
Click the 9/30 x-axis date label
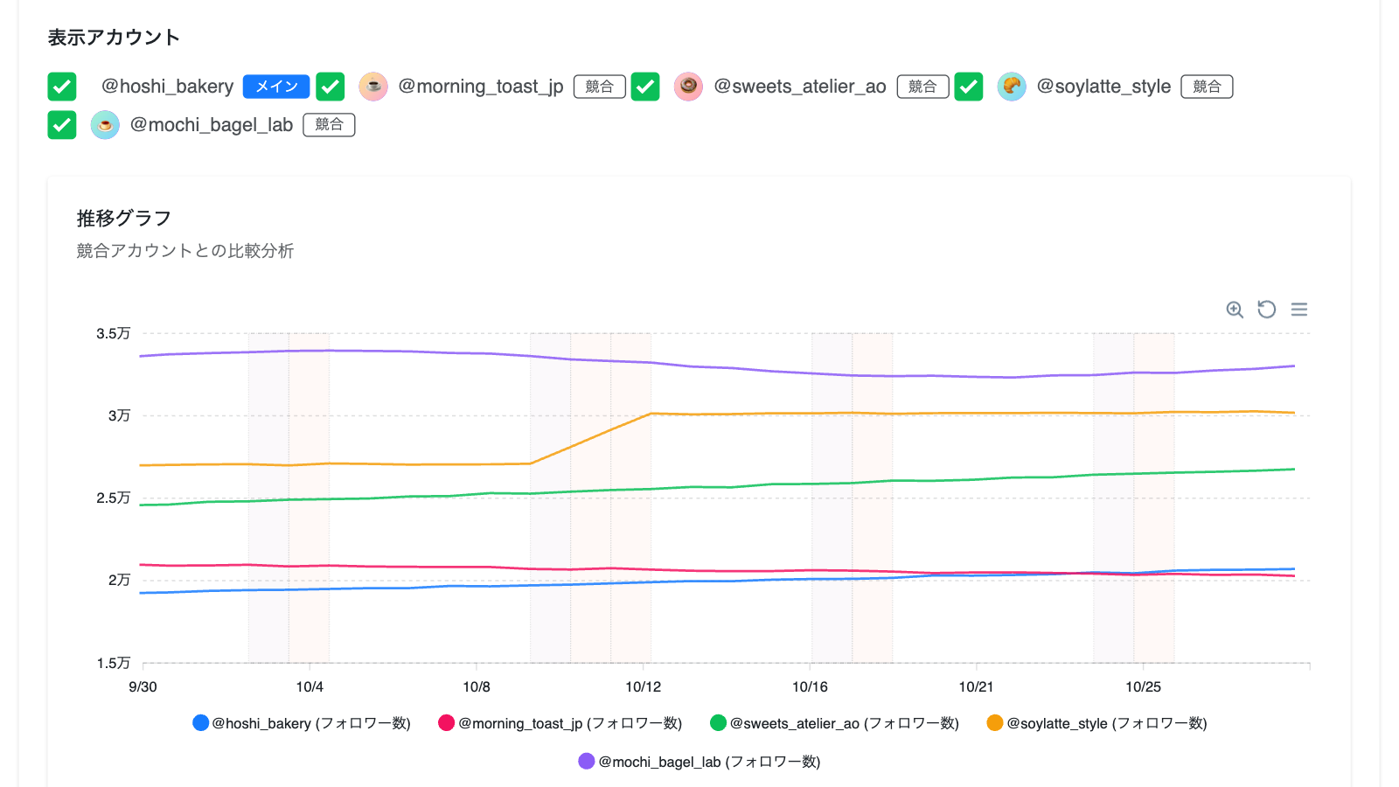pyautogui.click(x=143, y=686)
